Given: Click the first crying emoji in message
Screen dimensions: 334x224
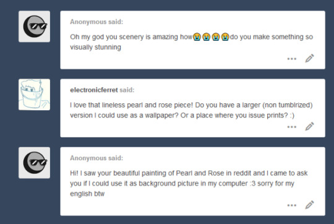Looking at the screenshot, I should pos(197,37).
